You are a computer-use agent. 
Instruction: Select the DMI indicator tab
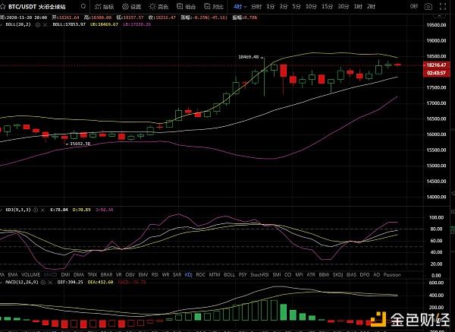point(65,275)
